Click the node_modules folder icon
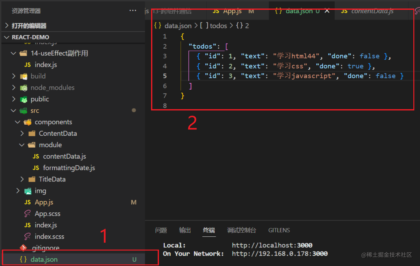Image resolution: width=420 pixels, height=266 pixels. click(24, 87)
